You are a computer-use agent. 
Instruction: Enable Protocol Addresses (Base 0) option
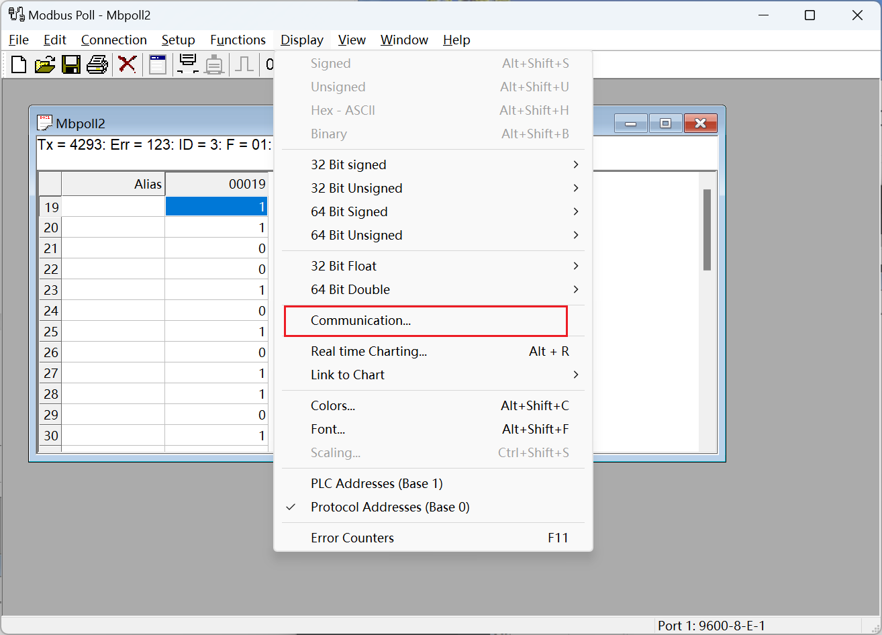click(389, 507)
